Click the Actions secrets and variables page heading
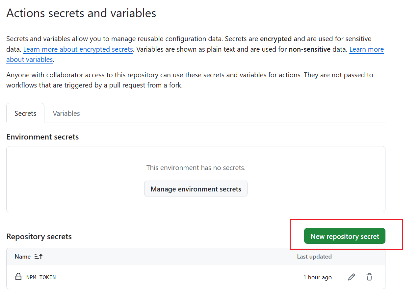Image resolution: width=420 pixels, height=302 pixels. pyautogui.click(x=81, y=13)
